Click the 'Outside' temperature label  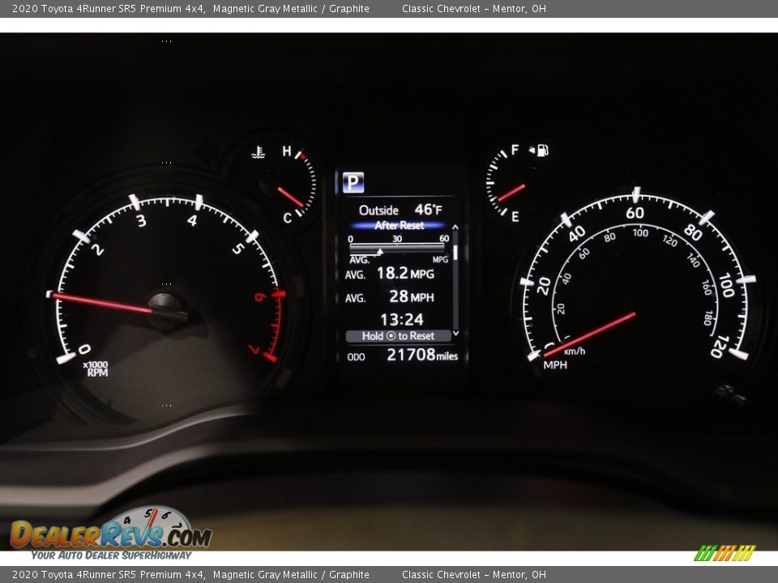(x=378, y=211)
